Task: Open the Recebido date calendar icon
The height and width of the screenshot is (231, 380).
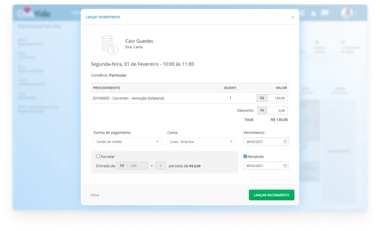Action: point(285,166)
